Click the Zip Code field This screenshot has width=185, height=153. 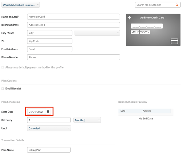point(50,41)
